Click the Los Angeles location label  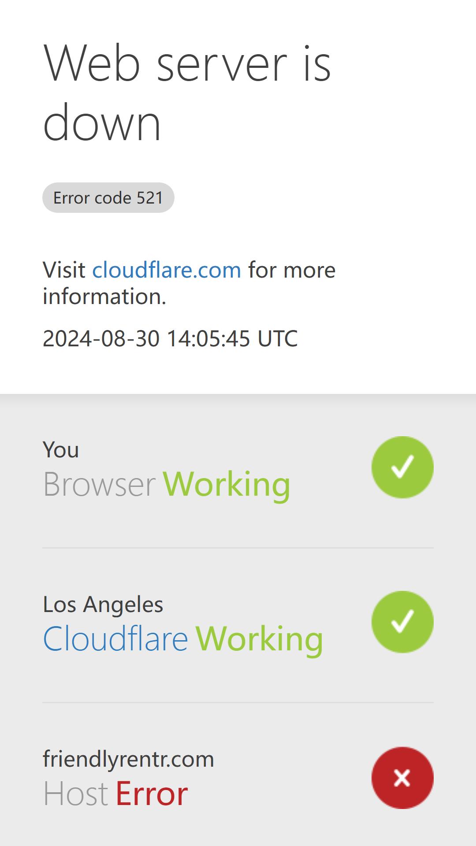(103, 604)
